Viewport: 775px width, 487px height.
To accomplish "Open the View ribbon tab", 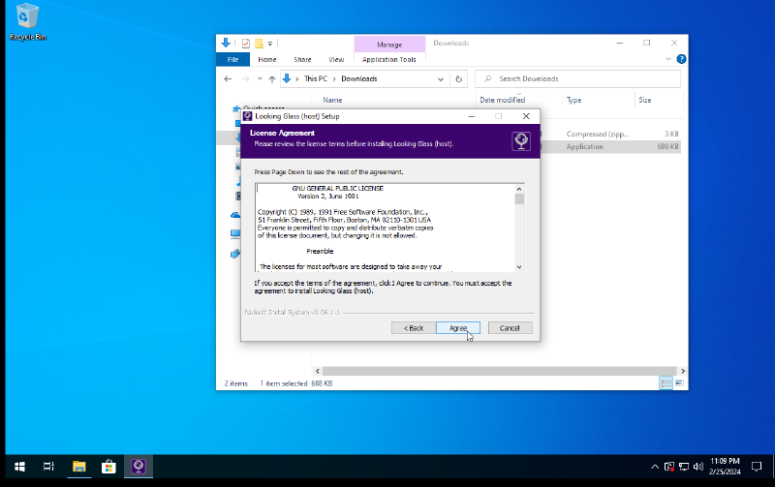I will (x=336, y=59).
